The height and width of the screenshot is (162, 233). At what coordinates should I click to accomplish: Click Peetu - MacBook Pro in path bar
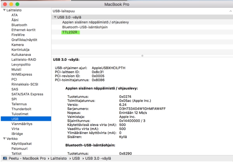coord(27,158)
